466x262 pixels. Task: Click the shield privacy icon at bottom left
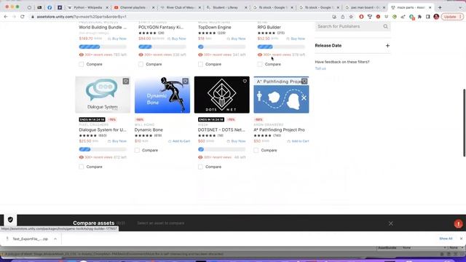10,220
